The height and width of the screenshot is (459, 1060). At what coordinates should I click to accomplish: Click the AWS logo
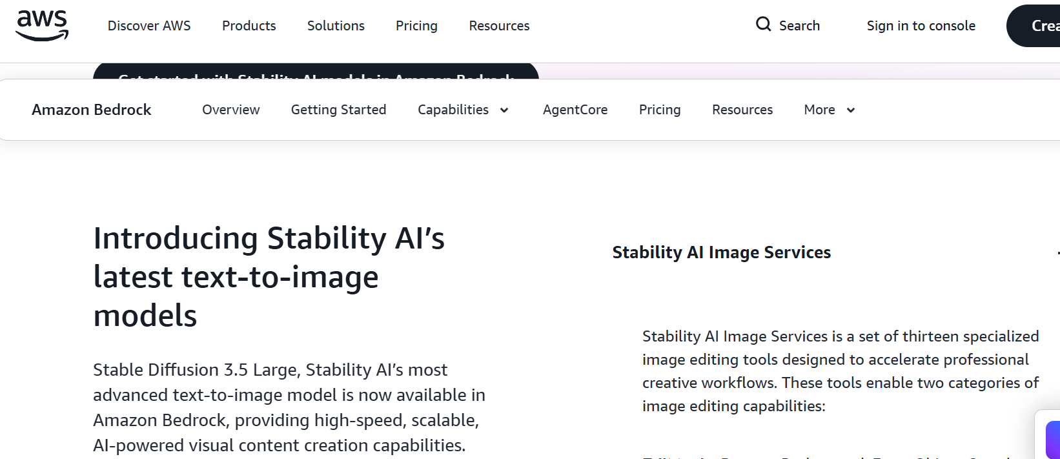[42, 26]
